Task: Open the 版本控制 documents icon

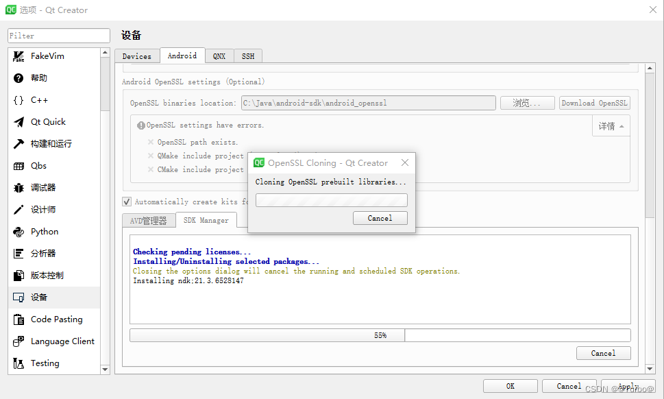Action: pyautogui.click(x=19, y=276)
